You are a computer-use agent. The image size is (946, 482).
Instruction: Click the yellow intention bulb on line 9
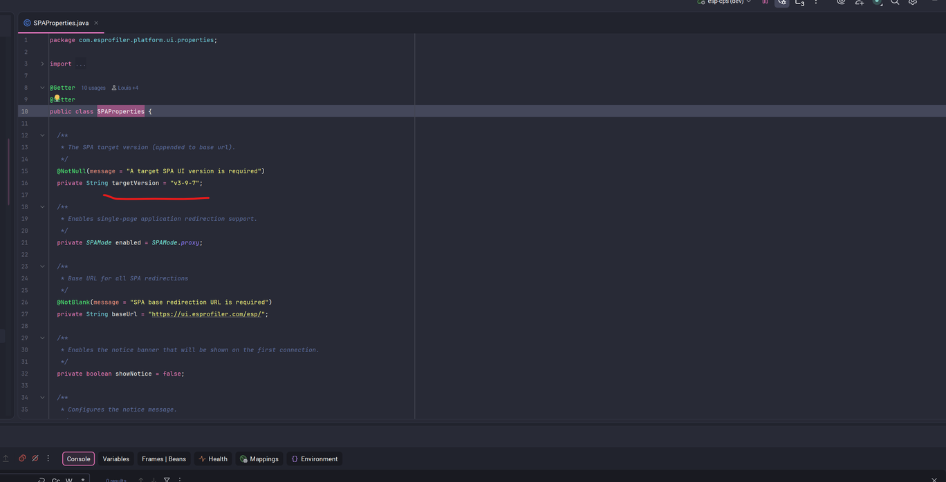pos(57,98)
